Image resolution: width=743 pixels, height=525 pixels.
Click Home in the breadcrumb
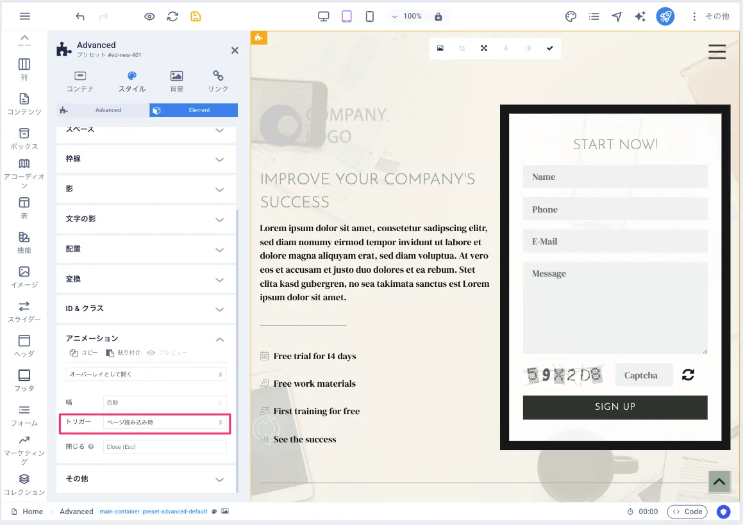33,512
